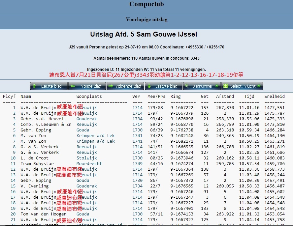Viewport: 293px width, 226px height.
Task: Click the Ver column header
Action: tap(136, 97)
